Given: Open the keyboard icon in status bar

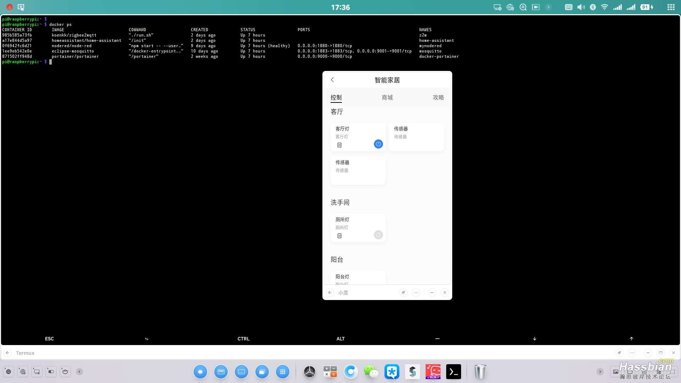Looking at the screenshot, I should (x=569, y=7).
